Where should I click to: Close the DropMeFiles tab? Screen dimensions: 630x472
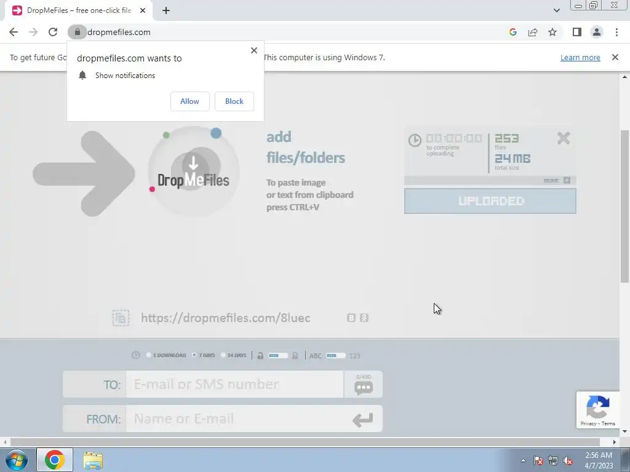(x=143, y=11)
